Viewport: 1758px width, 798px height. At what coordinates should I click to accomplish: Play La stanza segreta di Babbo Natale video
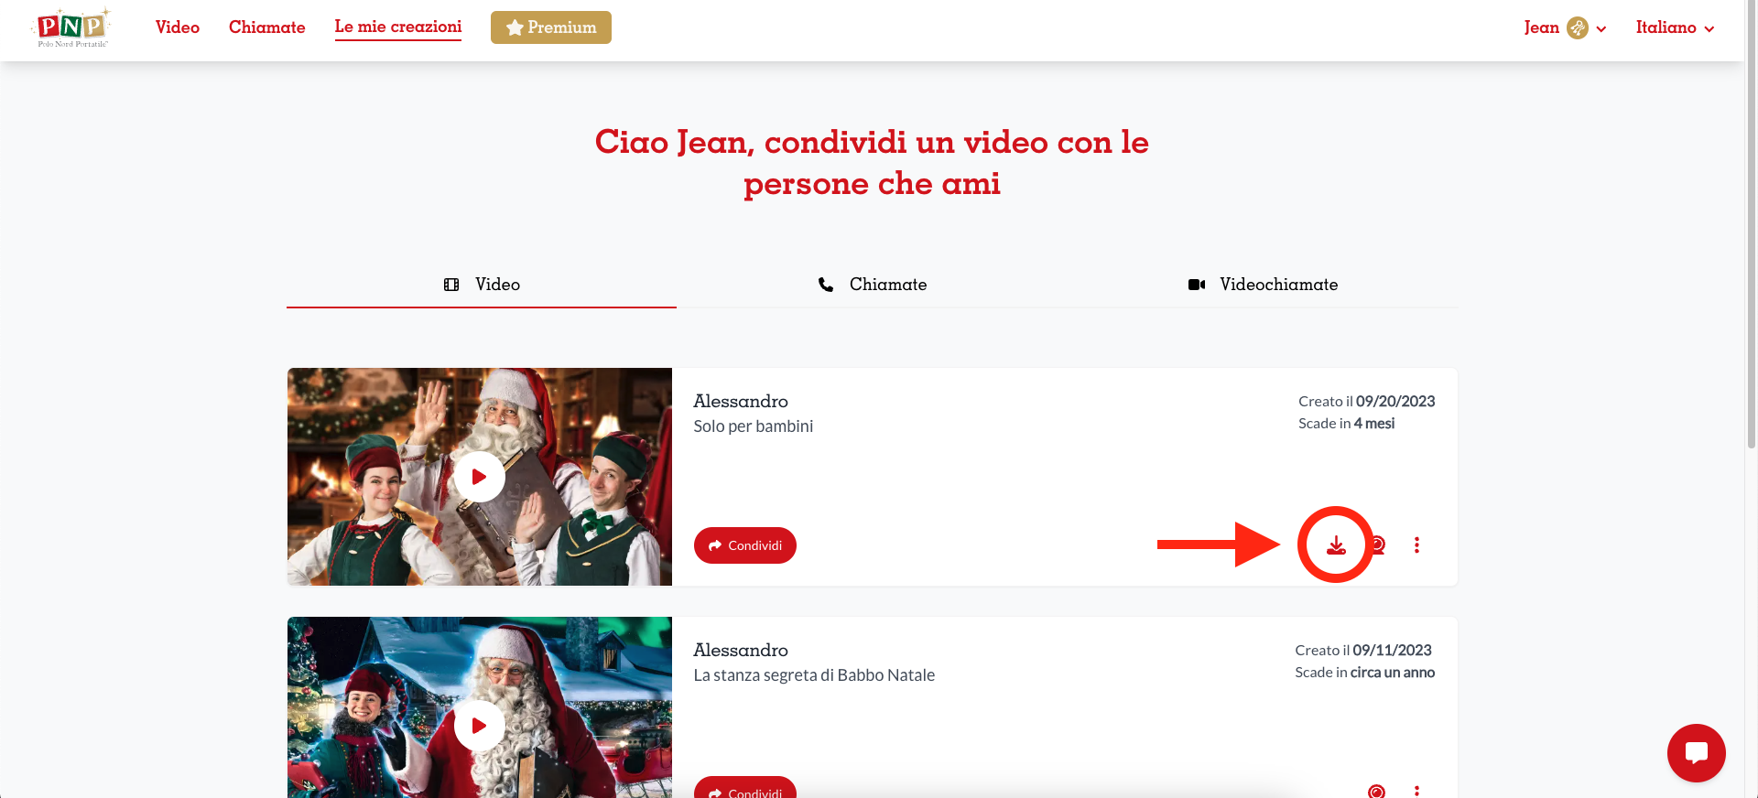479,726
